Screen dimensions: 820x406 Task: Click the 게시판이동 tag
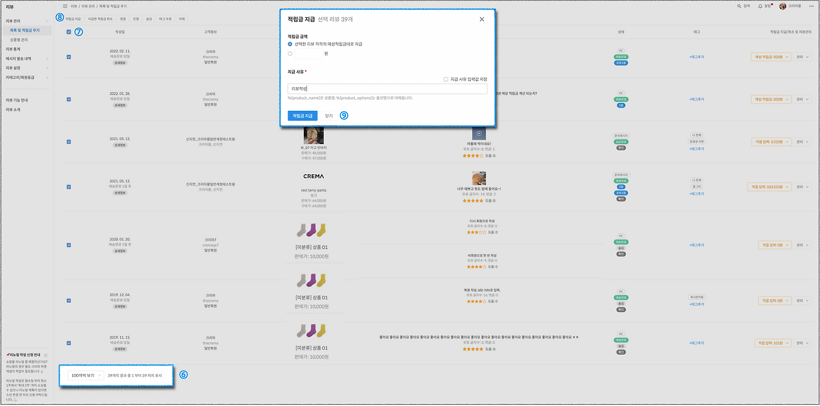click(x=697, y=296)
